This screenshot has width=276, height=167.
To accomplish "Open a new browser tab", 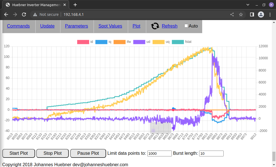I will (x=75, y=5).
